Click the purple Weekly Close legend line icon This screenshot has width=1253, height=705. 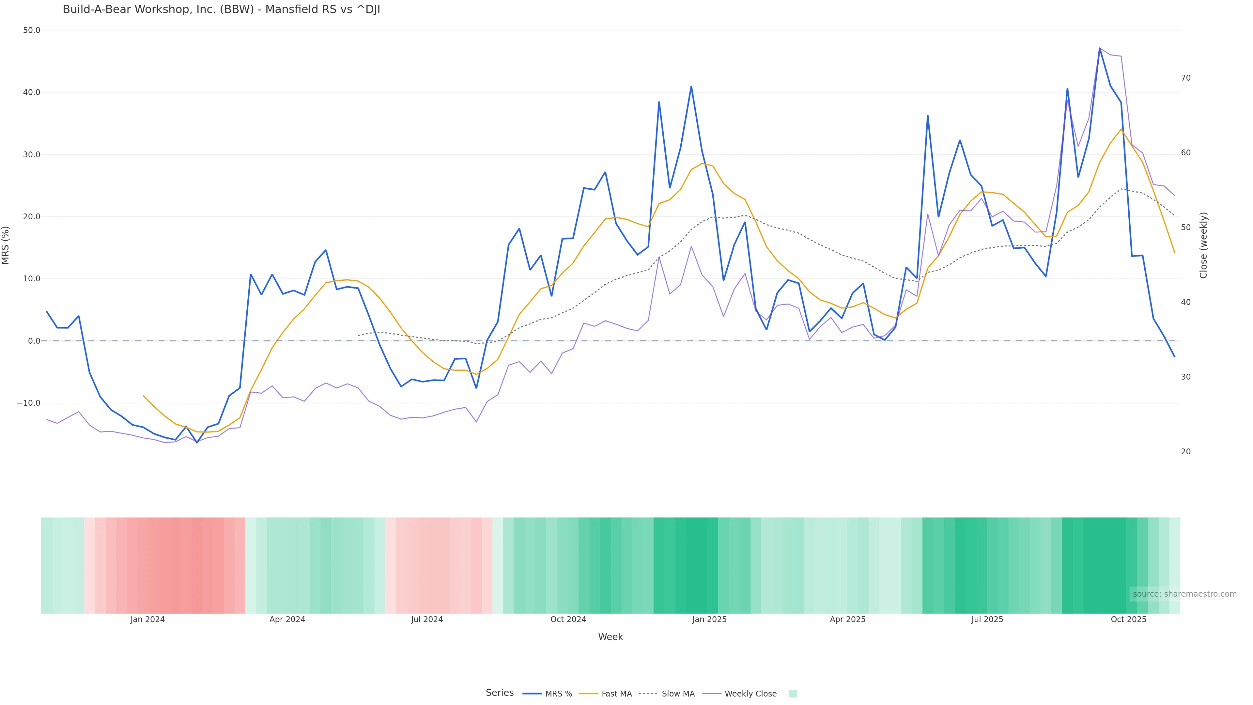[712, 694]
